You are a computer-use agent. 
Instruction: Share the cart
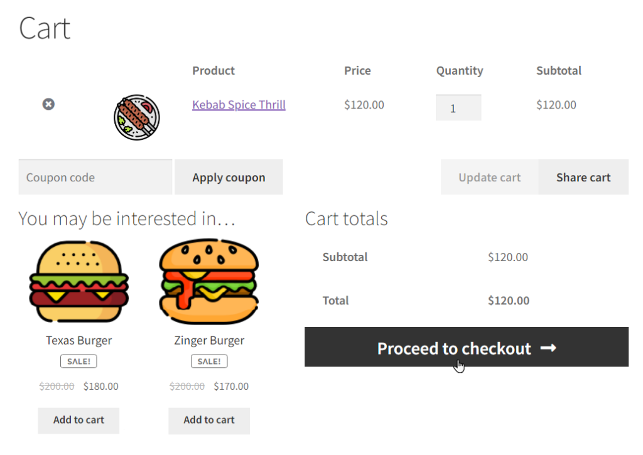pos(583,177)
